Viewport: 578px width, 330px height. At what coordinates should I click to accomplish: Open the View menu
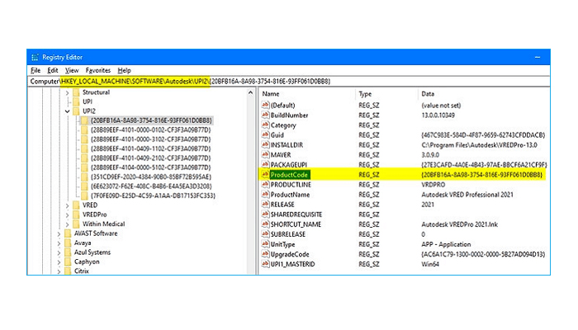(72, 70)
